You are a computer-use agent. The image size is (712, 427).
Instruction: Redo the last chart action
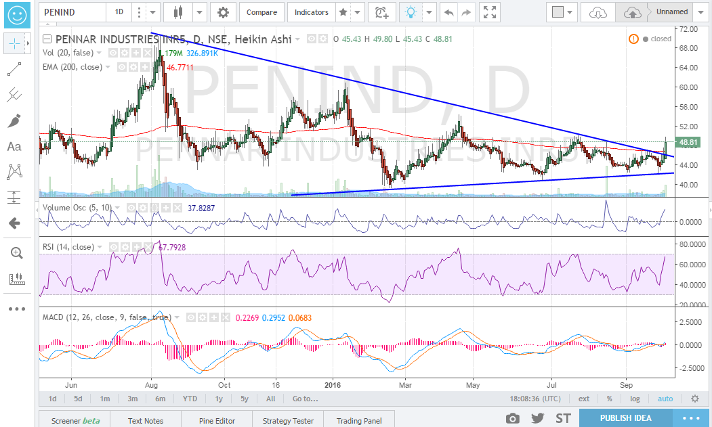coord(466,13)
